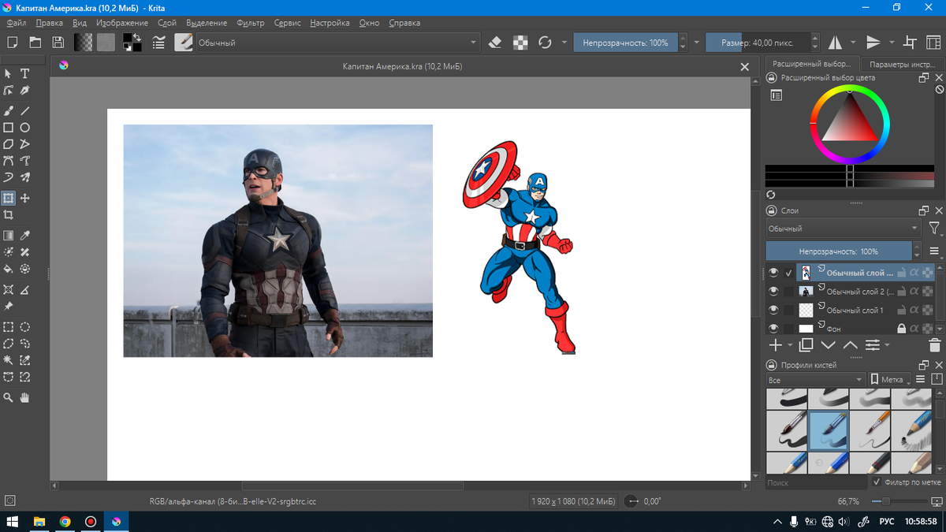This screenshot has width=946, height=532.
Task: Choose the Elliptical Selection tool
Action: [25, 327]
